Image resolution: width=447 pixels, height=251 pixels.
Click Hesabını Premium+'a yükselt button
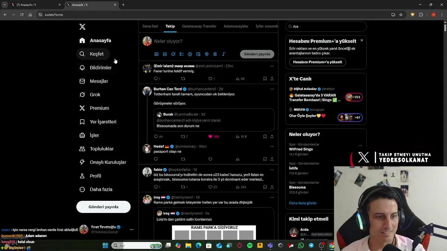[317, 62]
